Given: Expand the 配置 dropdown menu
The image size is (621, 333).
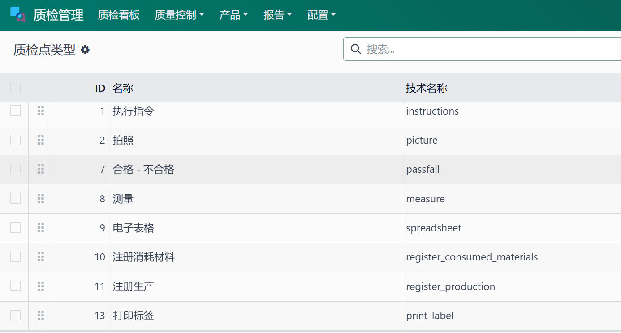Looking at the screenshot, I should coord(321,15).
